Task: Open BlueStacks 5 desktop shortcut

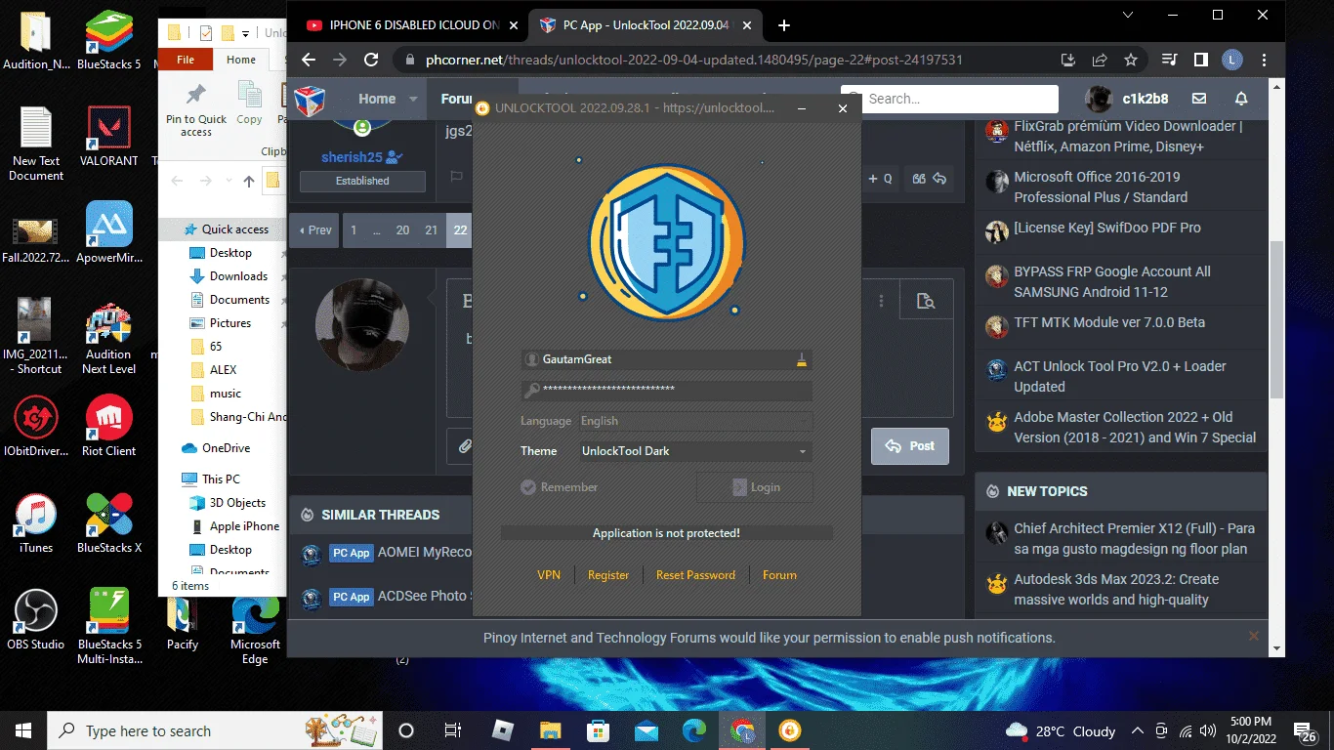Action: [109, 41]
